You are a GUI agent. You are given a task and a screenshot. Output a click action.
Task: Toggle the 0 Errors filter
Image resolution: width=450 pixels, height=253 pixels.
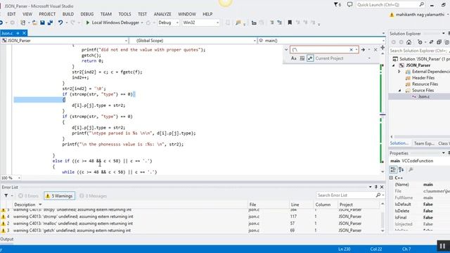[28, 196]
